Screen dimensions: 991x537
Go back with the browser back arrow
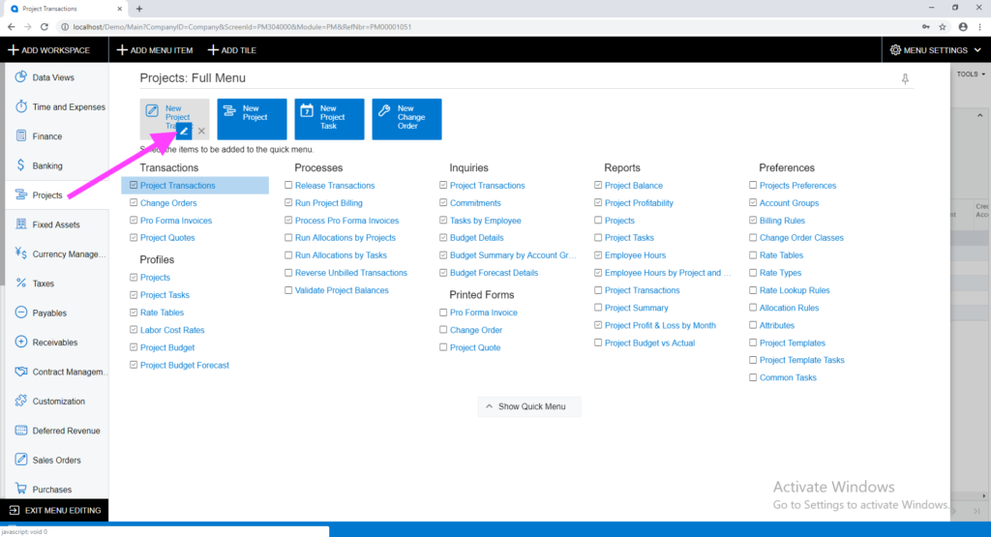[12, 26]
